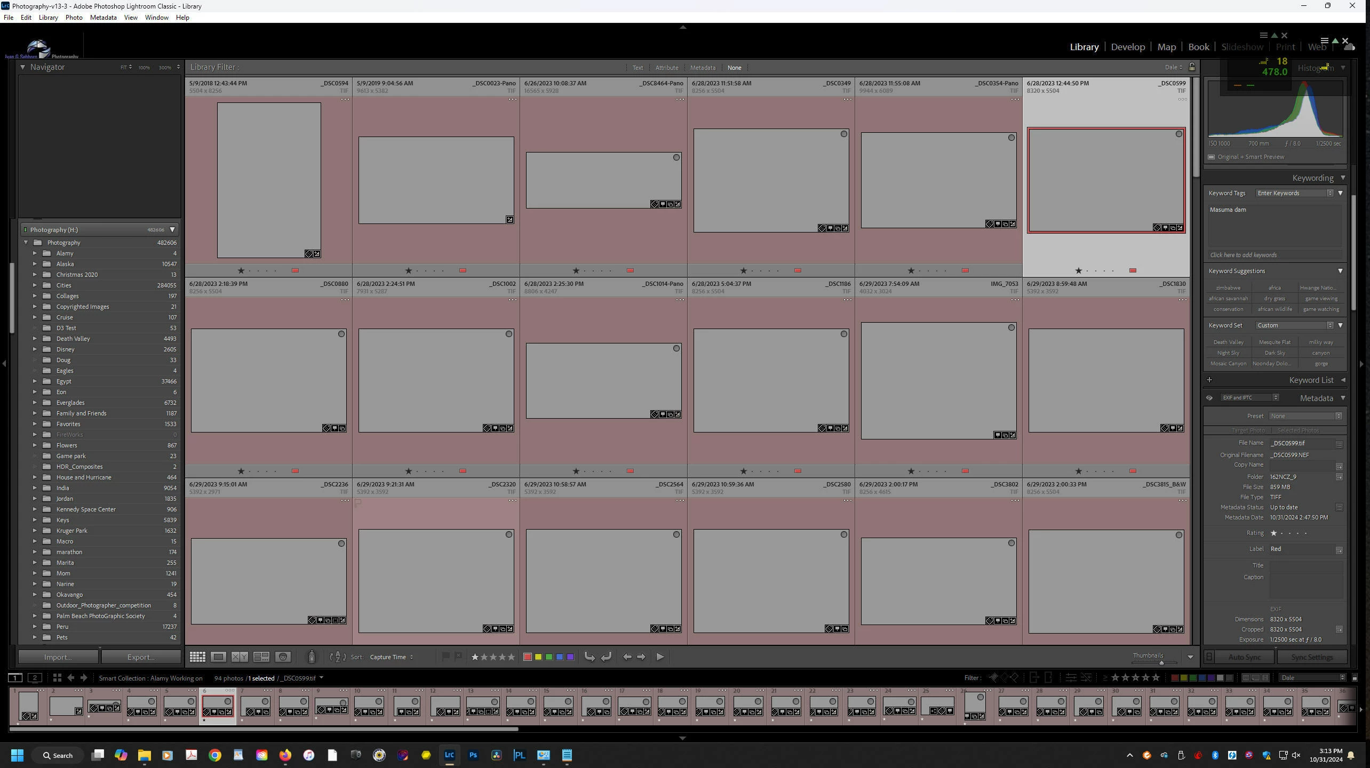Image resolution: width=1370 pixels, height=768 pixels.
Task: Start the impromptu slideshow play button
Action: click(x=660, y=657)
